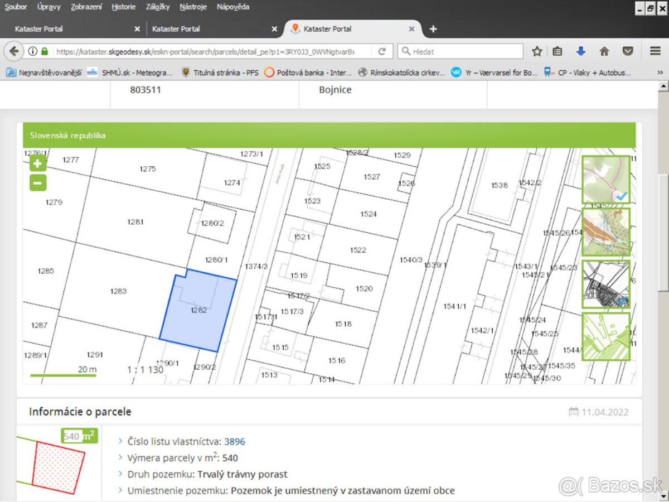Open ownership sheet link 3896
669x502 pixels.
[x=235, y=442]
